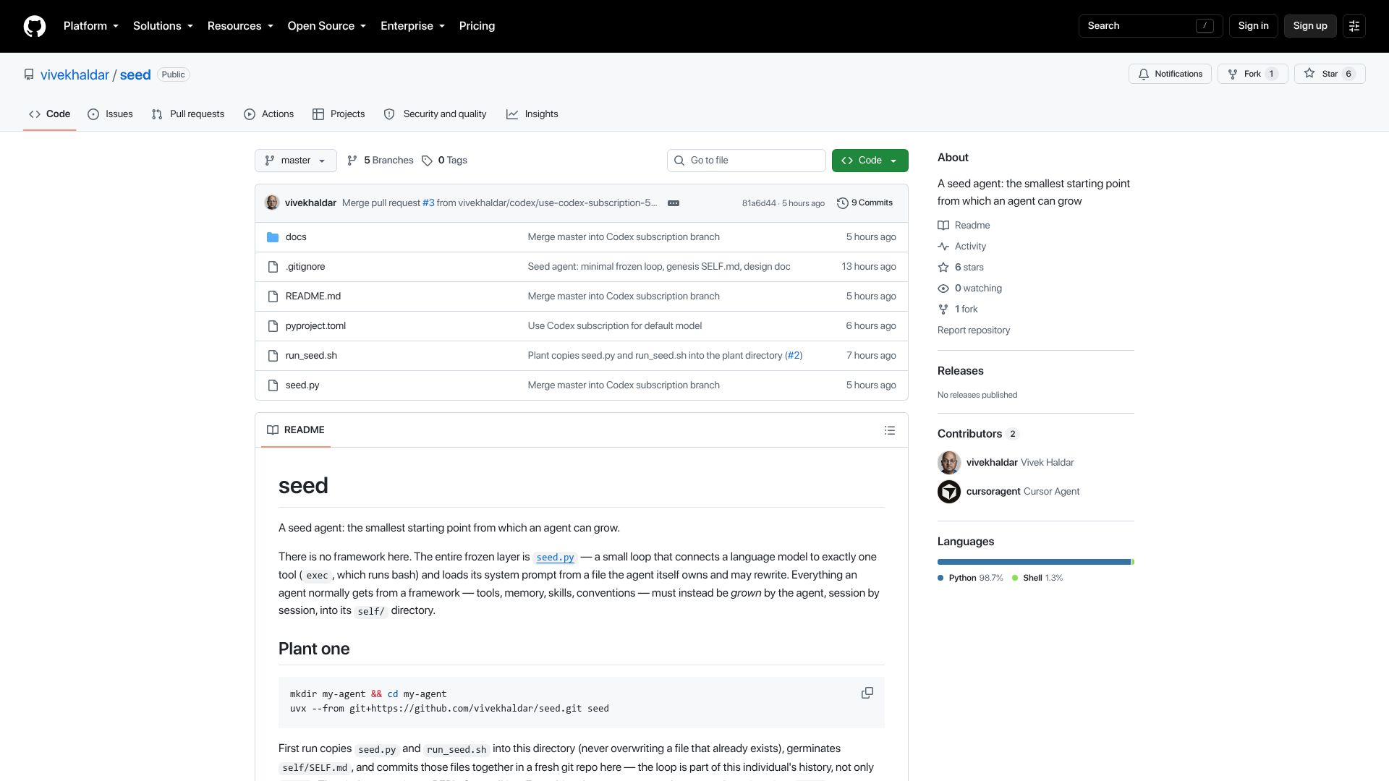View the 0 Tags link
The width and height of the screenshot is (1389, 781).
click(x=445, y=161)
